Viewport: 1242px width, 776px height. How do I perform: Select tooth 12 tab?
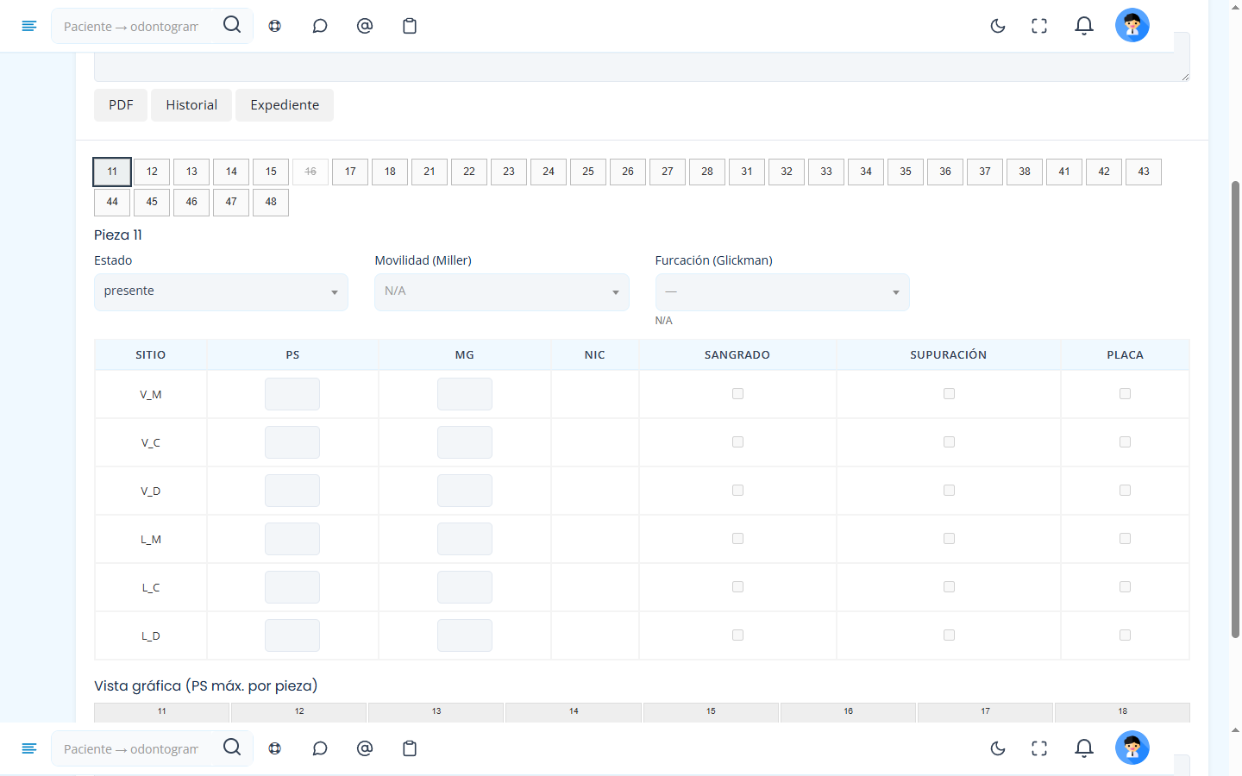click(152, 172)
